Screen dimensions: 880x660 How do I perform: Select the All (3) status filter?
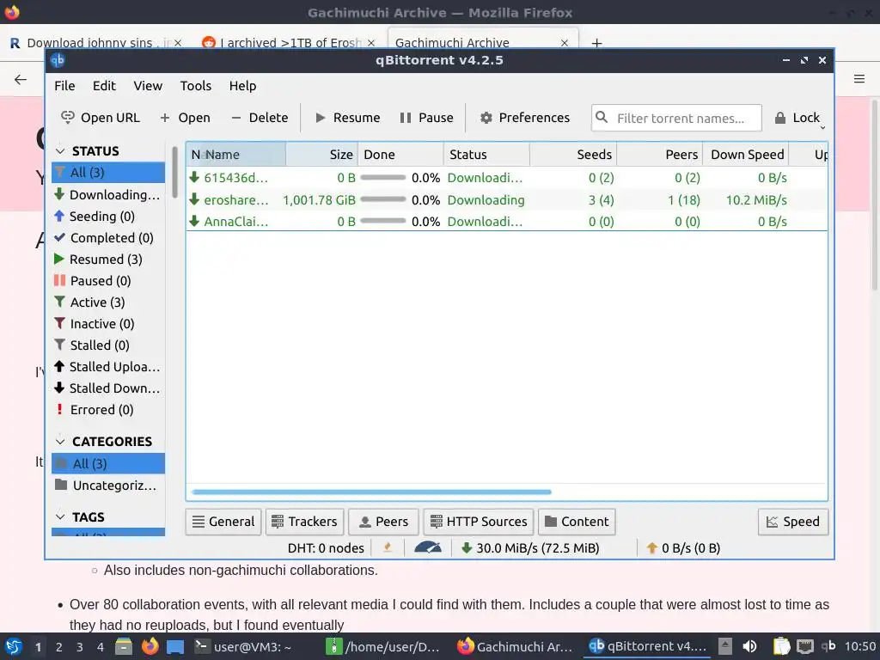tap(108, 172)
